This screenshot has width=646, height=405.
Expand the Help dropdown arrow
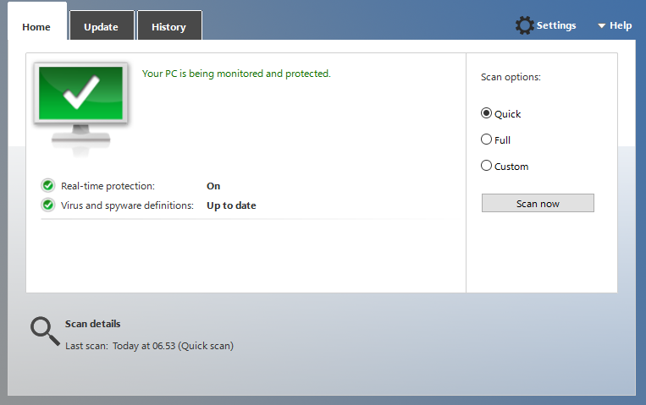[x=601, y=26]
